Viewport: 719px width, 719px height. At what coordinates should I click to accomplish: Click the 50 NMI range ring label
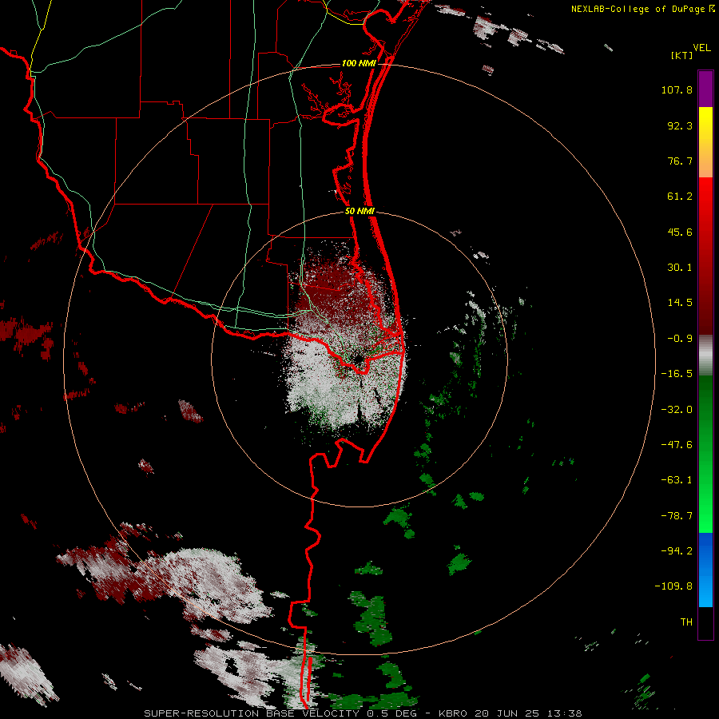pyautogui.click(x=360, y=212)
